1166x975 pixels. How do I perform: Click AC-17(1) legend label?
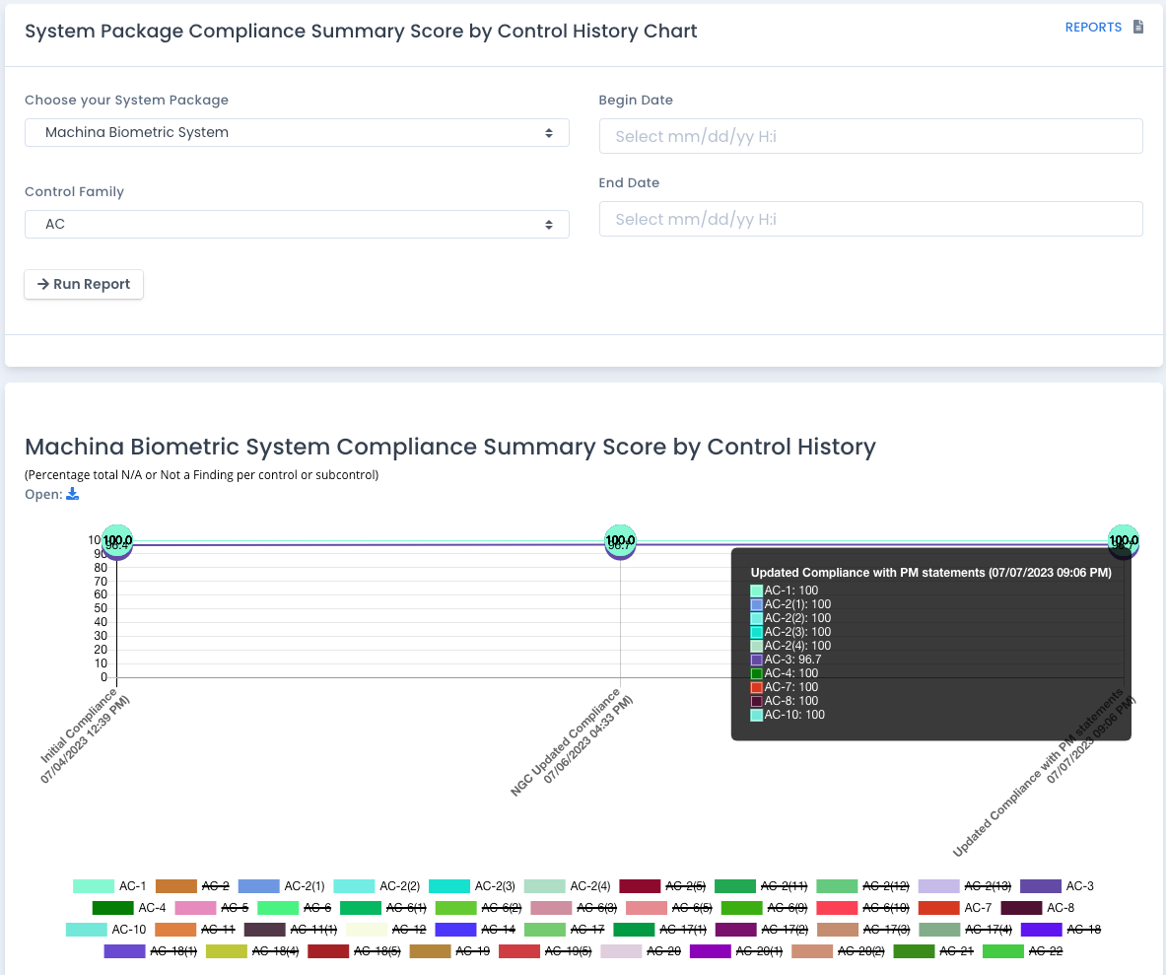pyautogui.click(x=683, y=929)
